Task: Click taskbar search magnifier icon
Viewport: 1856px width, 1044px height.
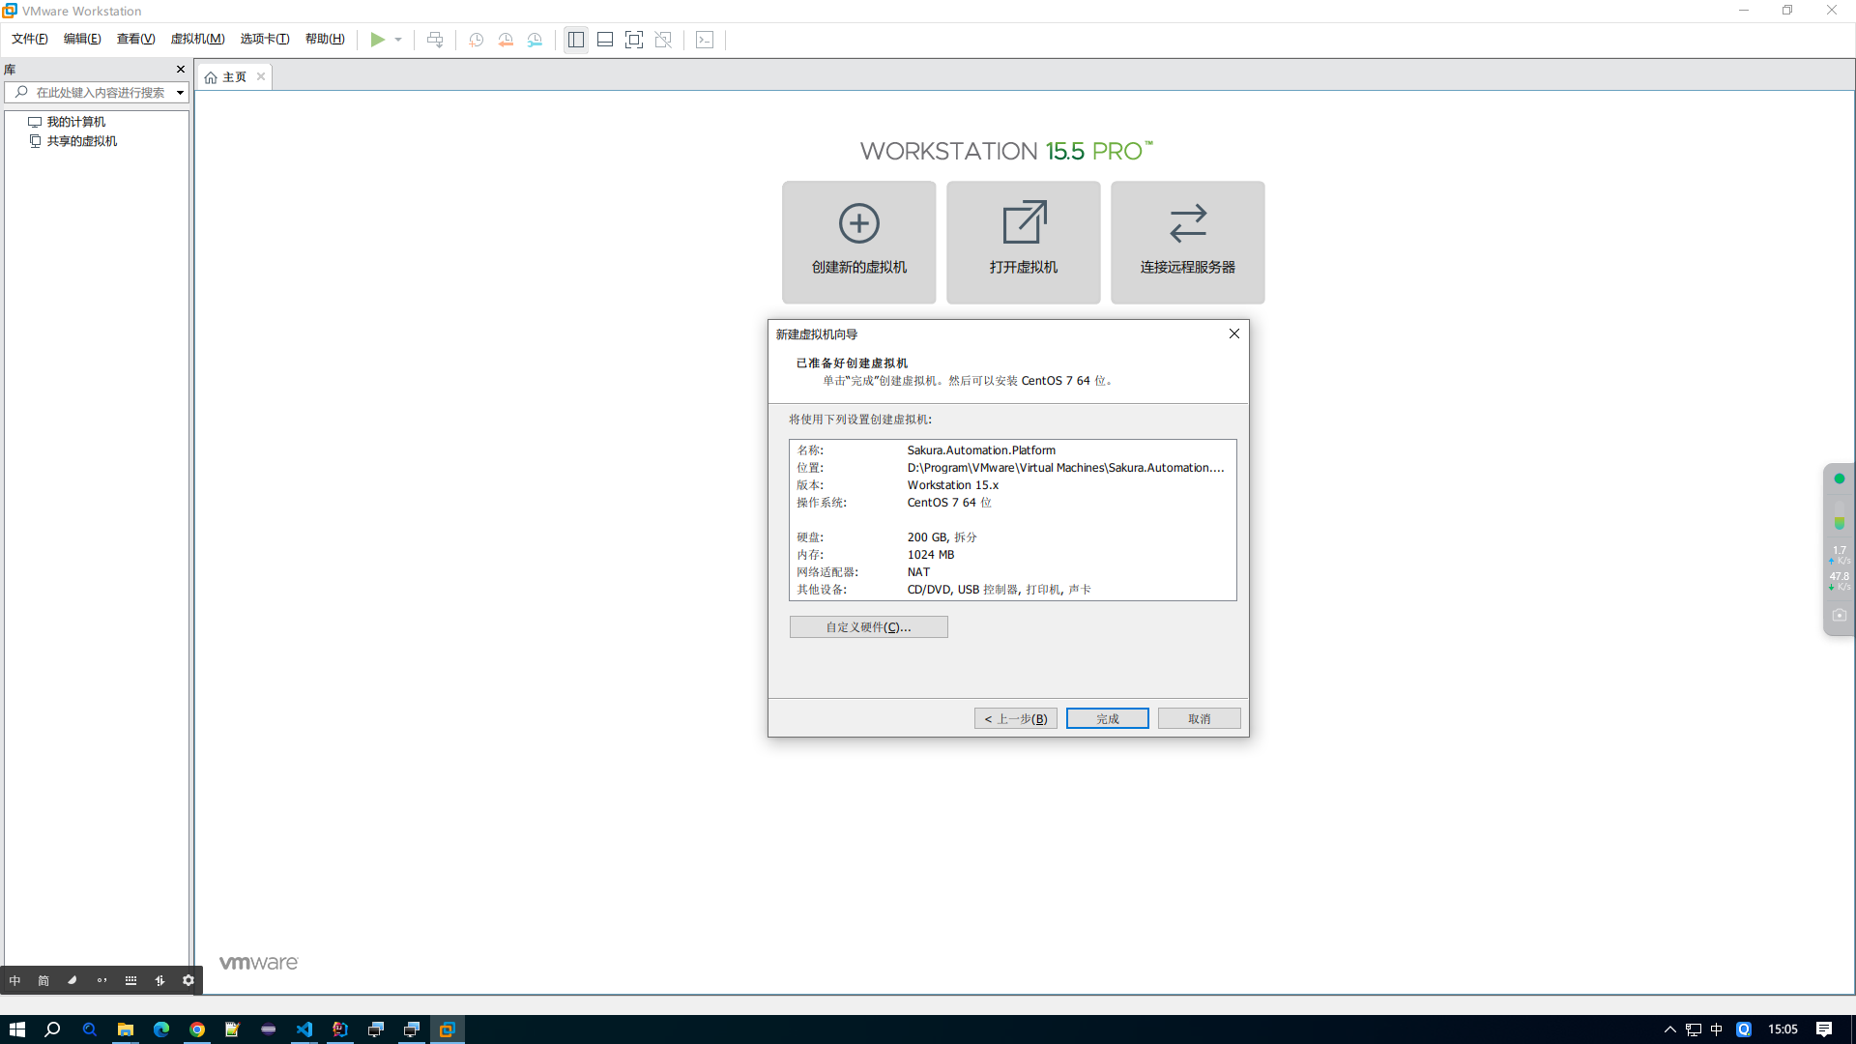Action: (53, 1029)
